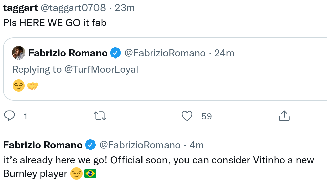The image size is (327, 186).
Task: Click the verified badge beside the 4m tweet
Action: (x=91, y=145)
